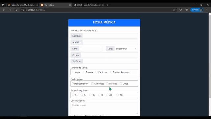The width and height of the screenshot is (211, 119).
Task: Check the Pastillas allergy checkbox
Action: point(107,84)
